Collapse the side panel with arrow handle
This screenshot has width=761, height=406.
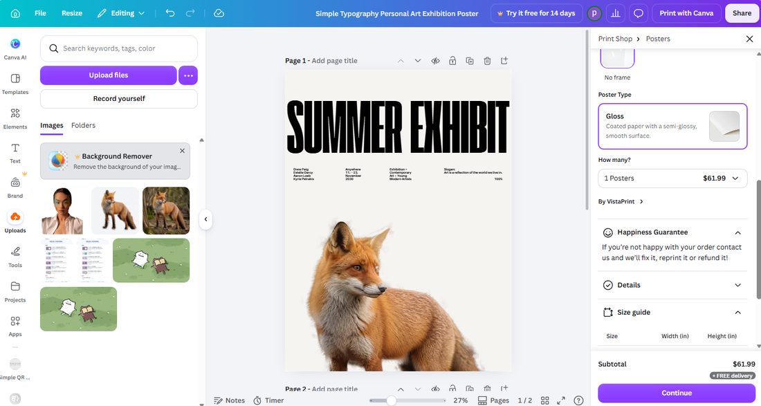click(x=205, y=219)
